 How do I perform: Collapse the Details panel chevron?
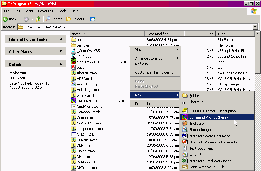pyautogui.click(x=61, y=64)
